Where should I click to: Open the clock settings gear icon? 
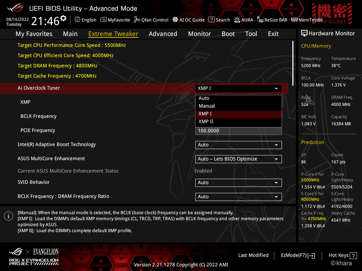click(x=63, y=18)
